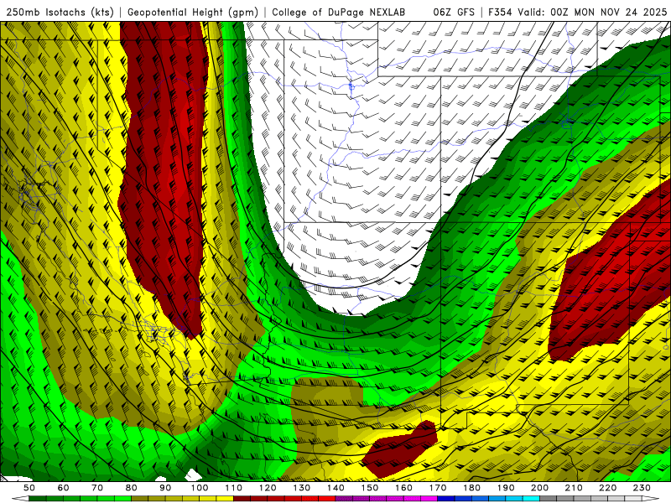Click the '130' legend value

click(x=302, y=488)
